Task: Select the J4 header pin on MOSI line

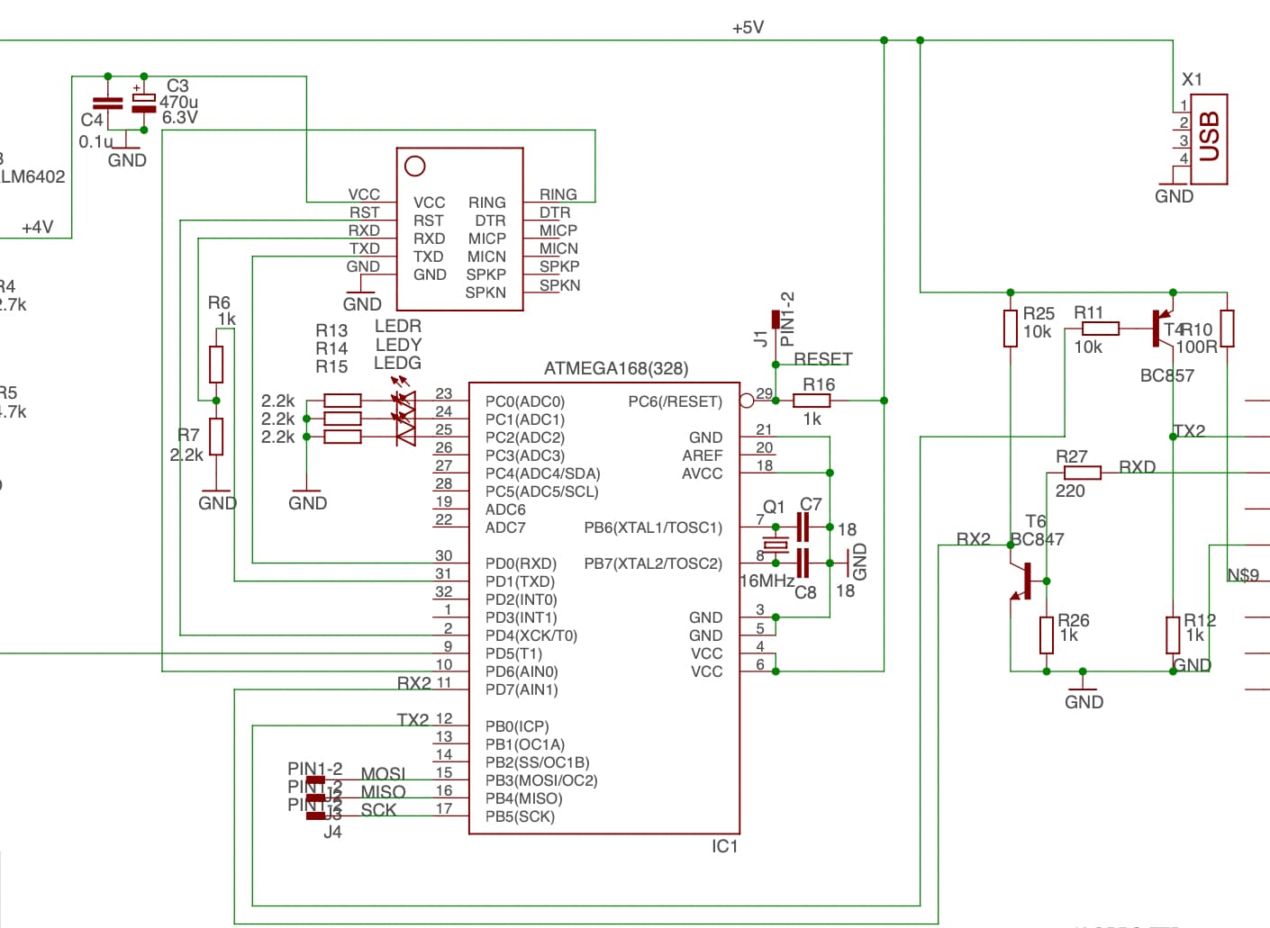Action: click(x=315, y=779)
